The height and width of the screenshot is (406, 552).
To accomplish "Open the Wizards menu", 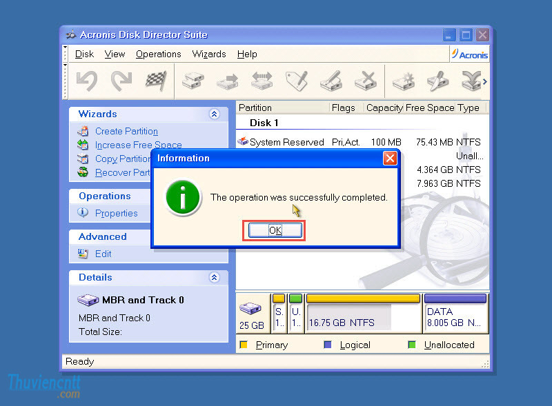I will (x=209, y=54).
